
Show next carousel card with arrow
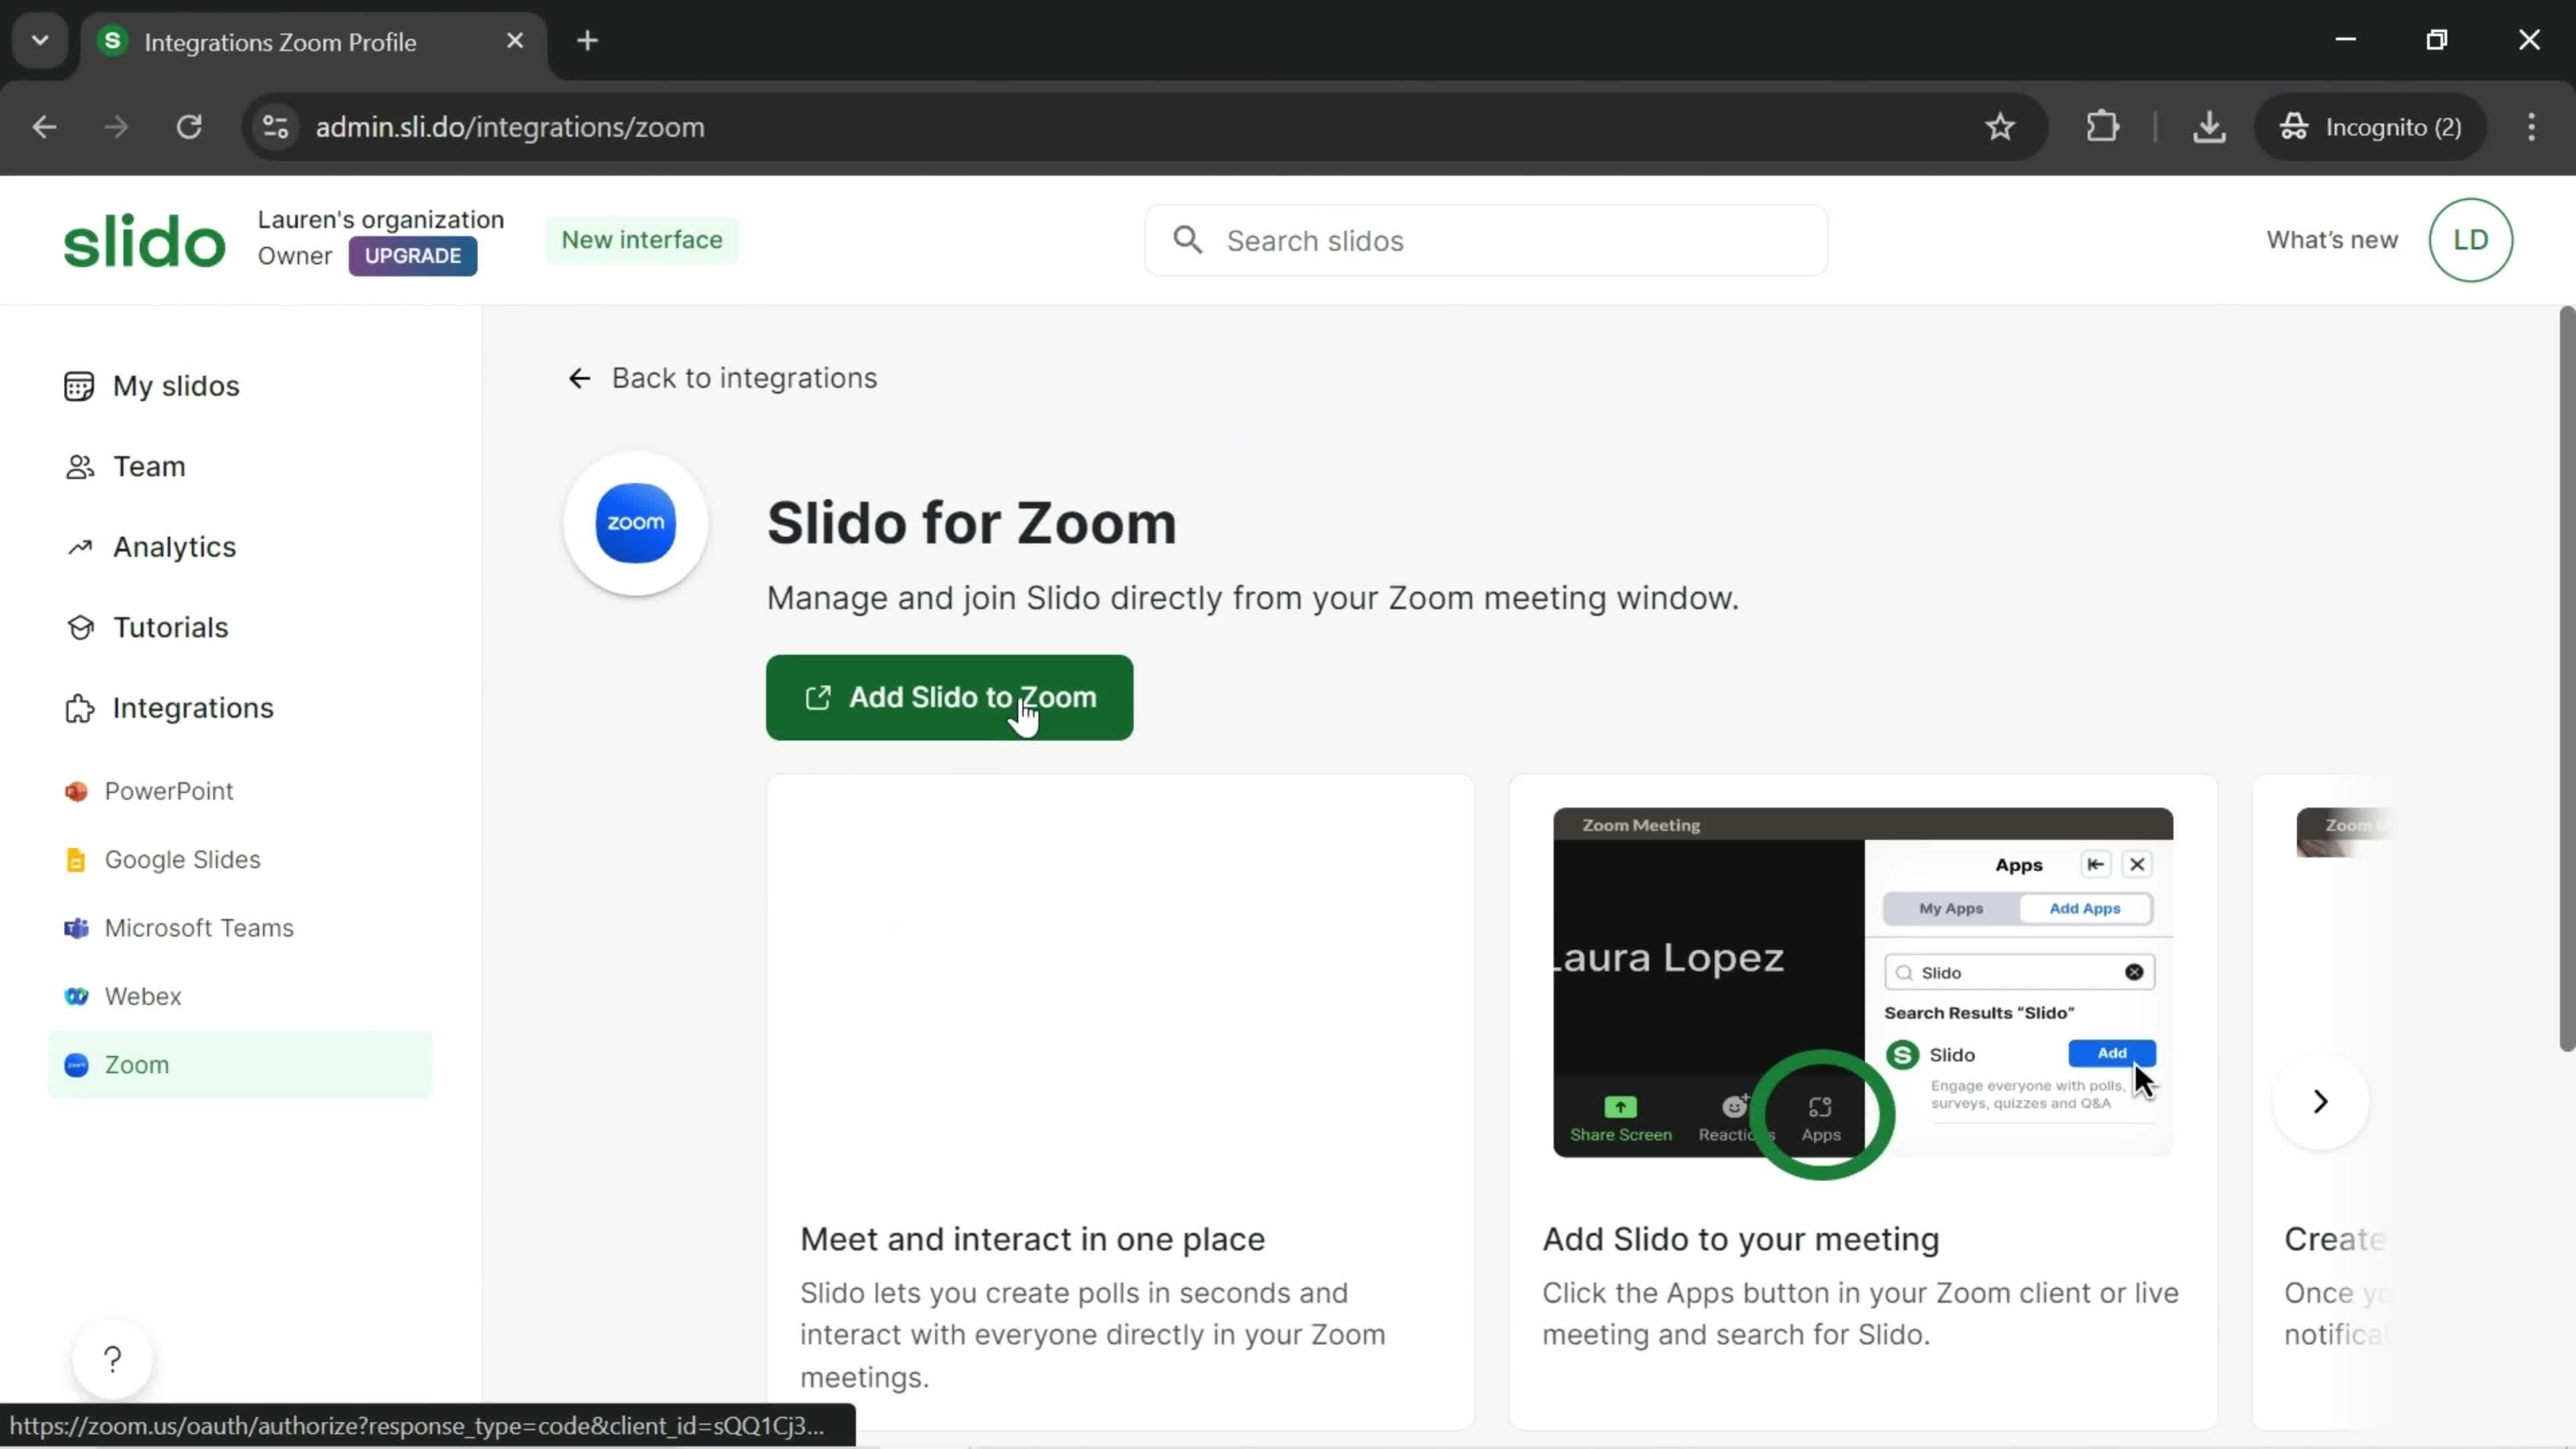pyautogui.click(x=2320, y=1102)
